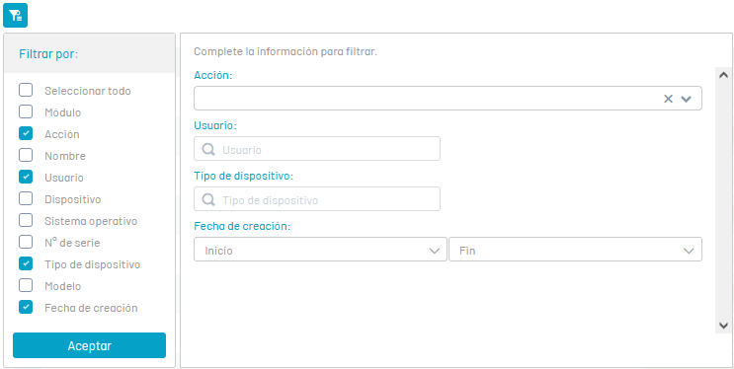The height and width of the screenshot is (369, 734).
Task: Select the Nombre filter option
Action: point(65,156)
